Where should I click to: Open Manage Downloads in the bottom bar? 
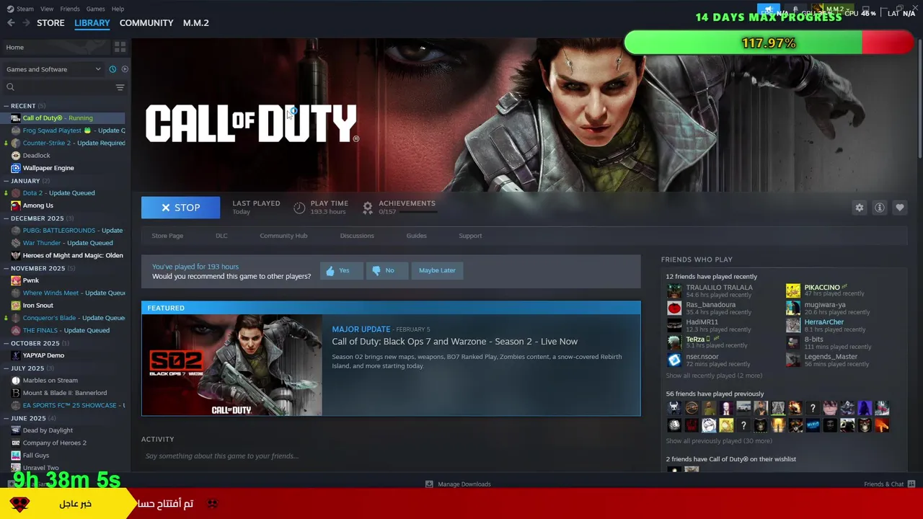[458, 484]
